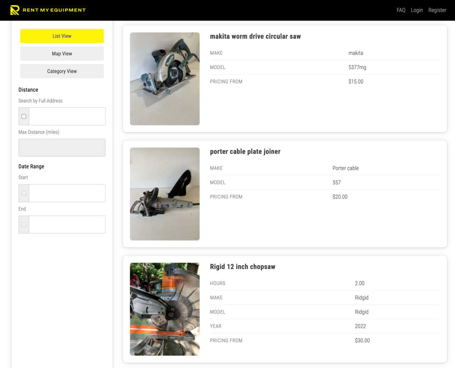455x368 pixels.
Task: Switch to List View
Action: pos(62,36)
